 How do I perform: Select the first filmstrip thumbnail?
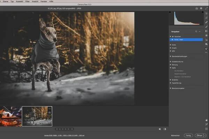click(x=11, y=116)
